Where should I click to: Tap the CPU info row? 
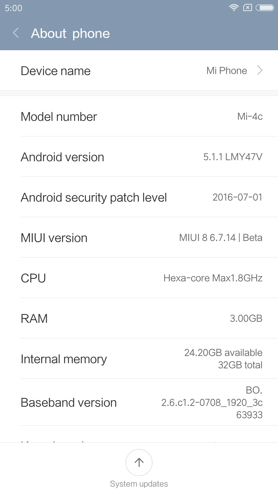[x=139, y=278]
